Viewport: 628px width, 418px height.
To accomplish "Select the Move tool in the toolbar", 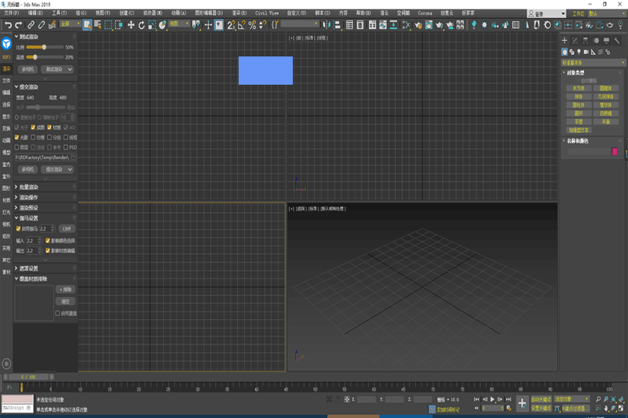I will [130, 25].
